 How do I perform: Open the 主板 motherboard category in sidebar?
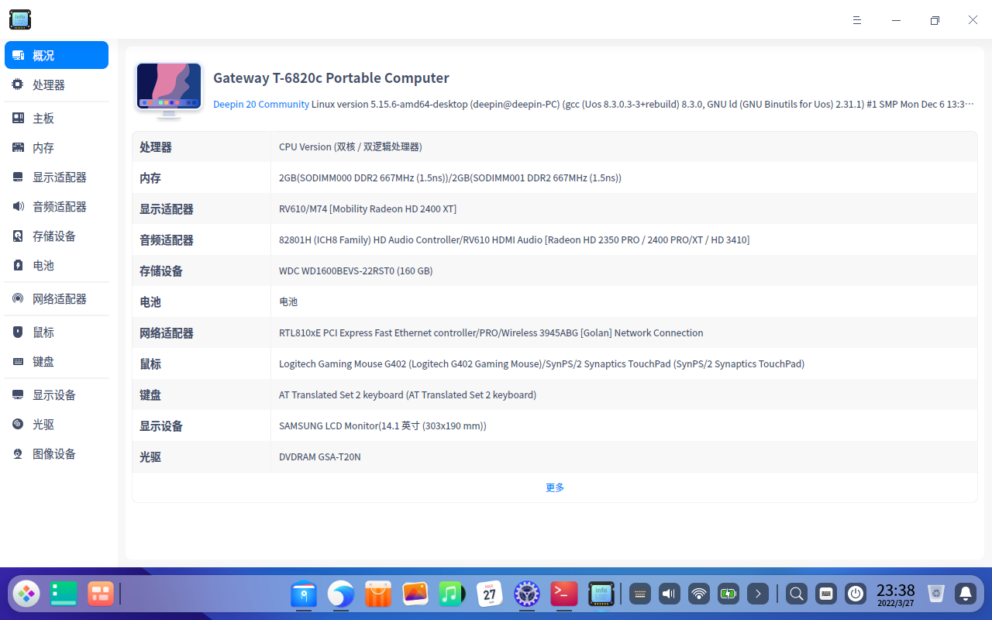(57, 119)
